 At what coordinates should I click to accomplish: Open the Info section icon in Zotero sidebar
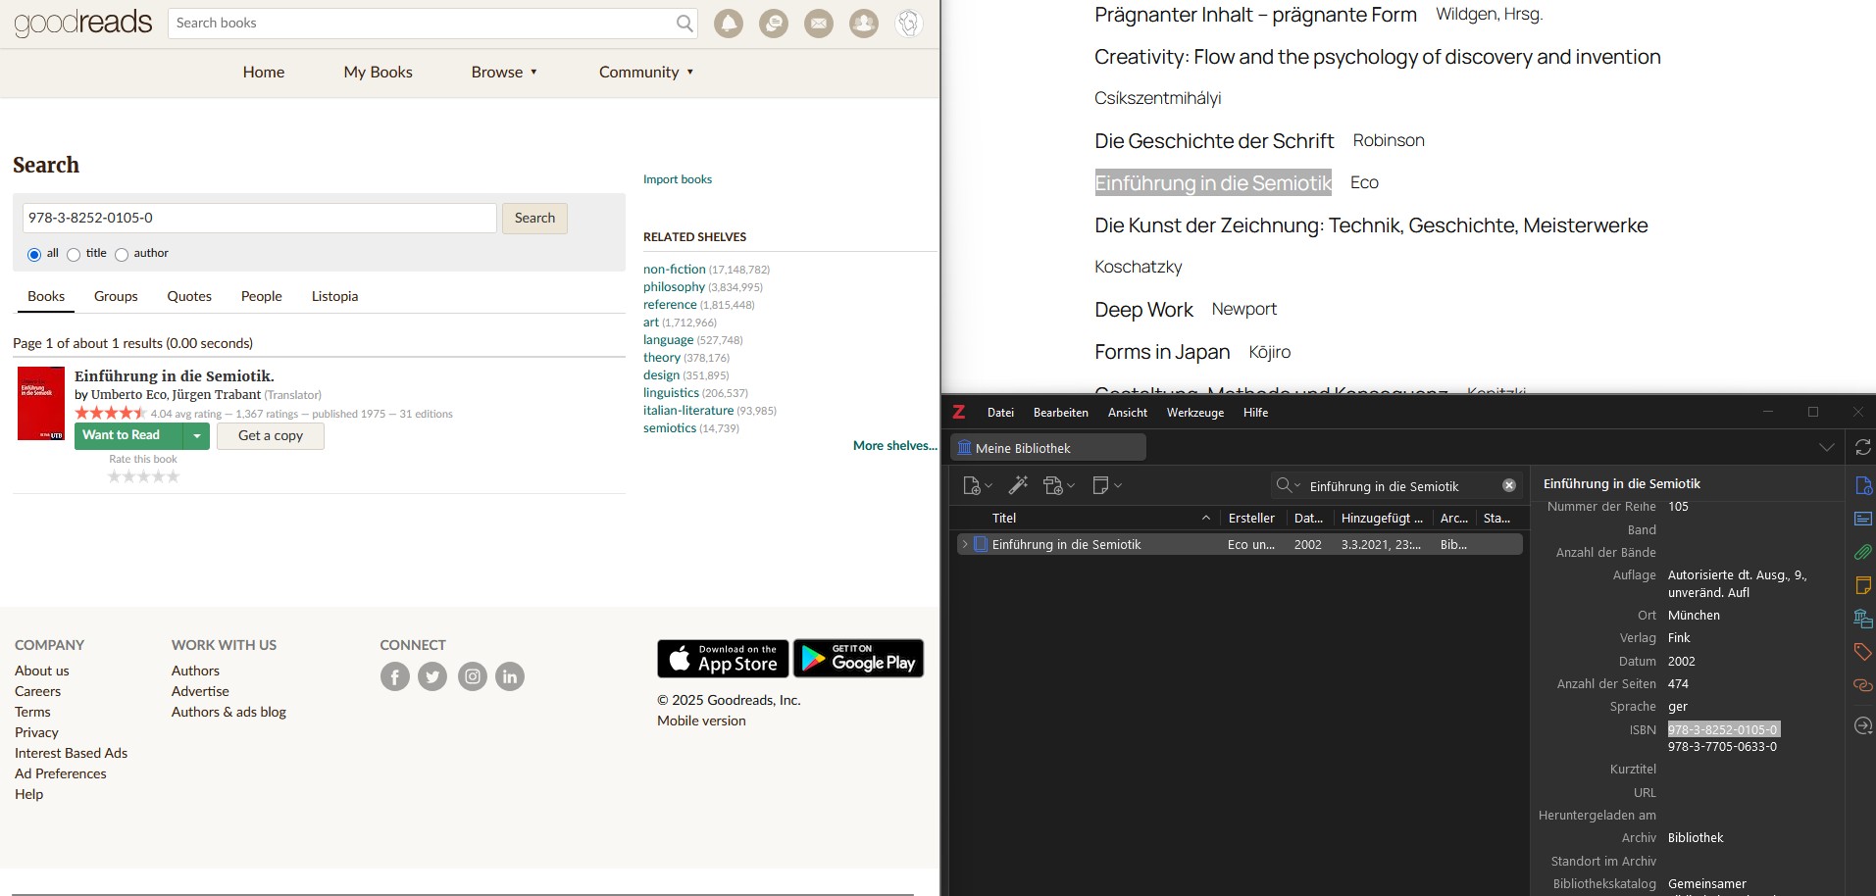click(1863, 485)
